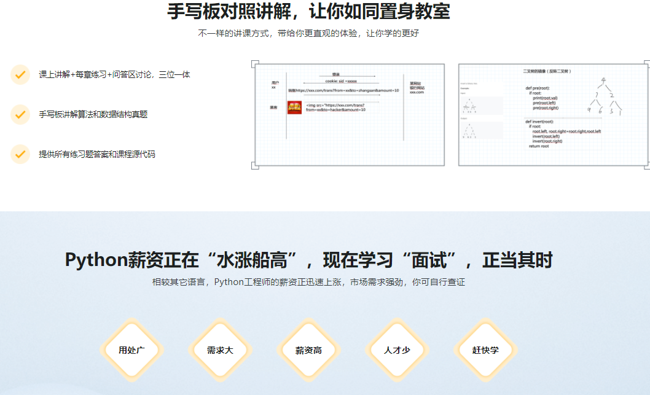Click checkmark icon beside 课上讲解 item
The image size is (650, 395).
(20, 74)
